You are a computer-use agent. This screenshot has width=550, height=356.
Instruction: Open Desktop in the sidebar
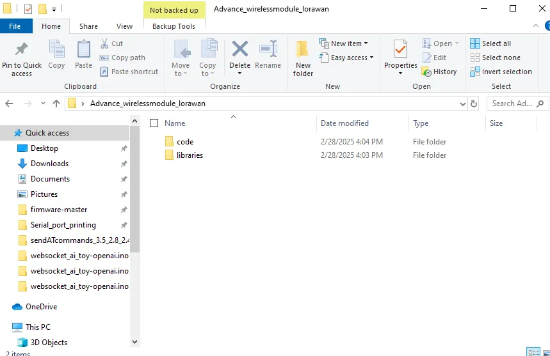coord(44,148)
